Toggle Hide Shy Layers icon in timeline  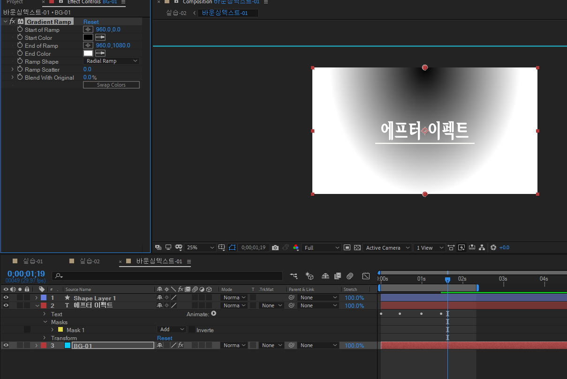(325, 276)
